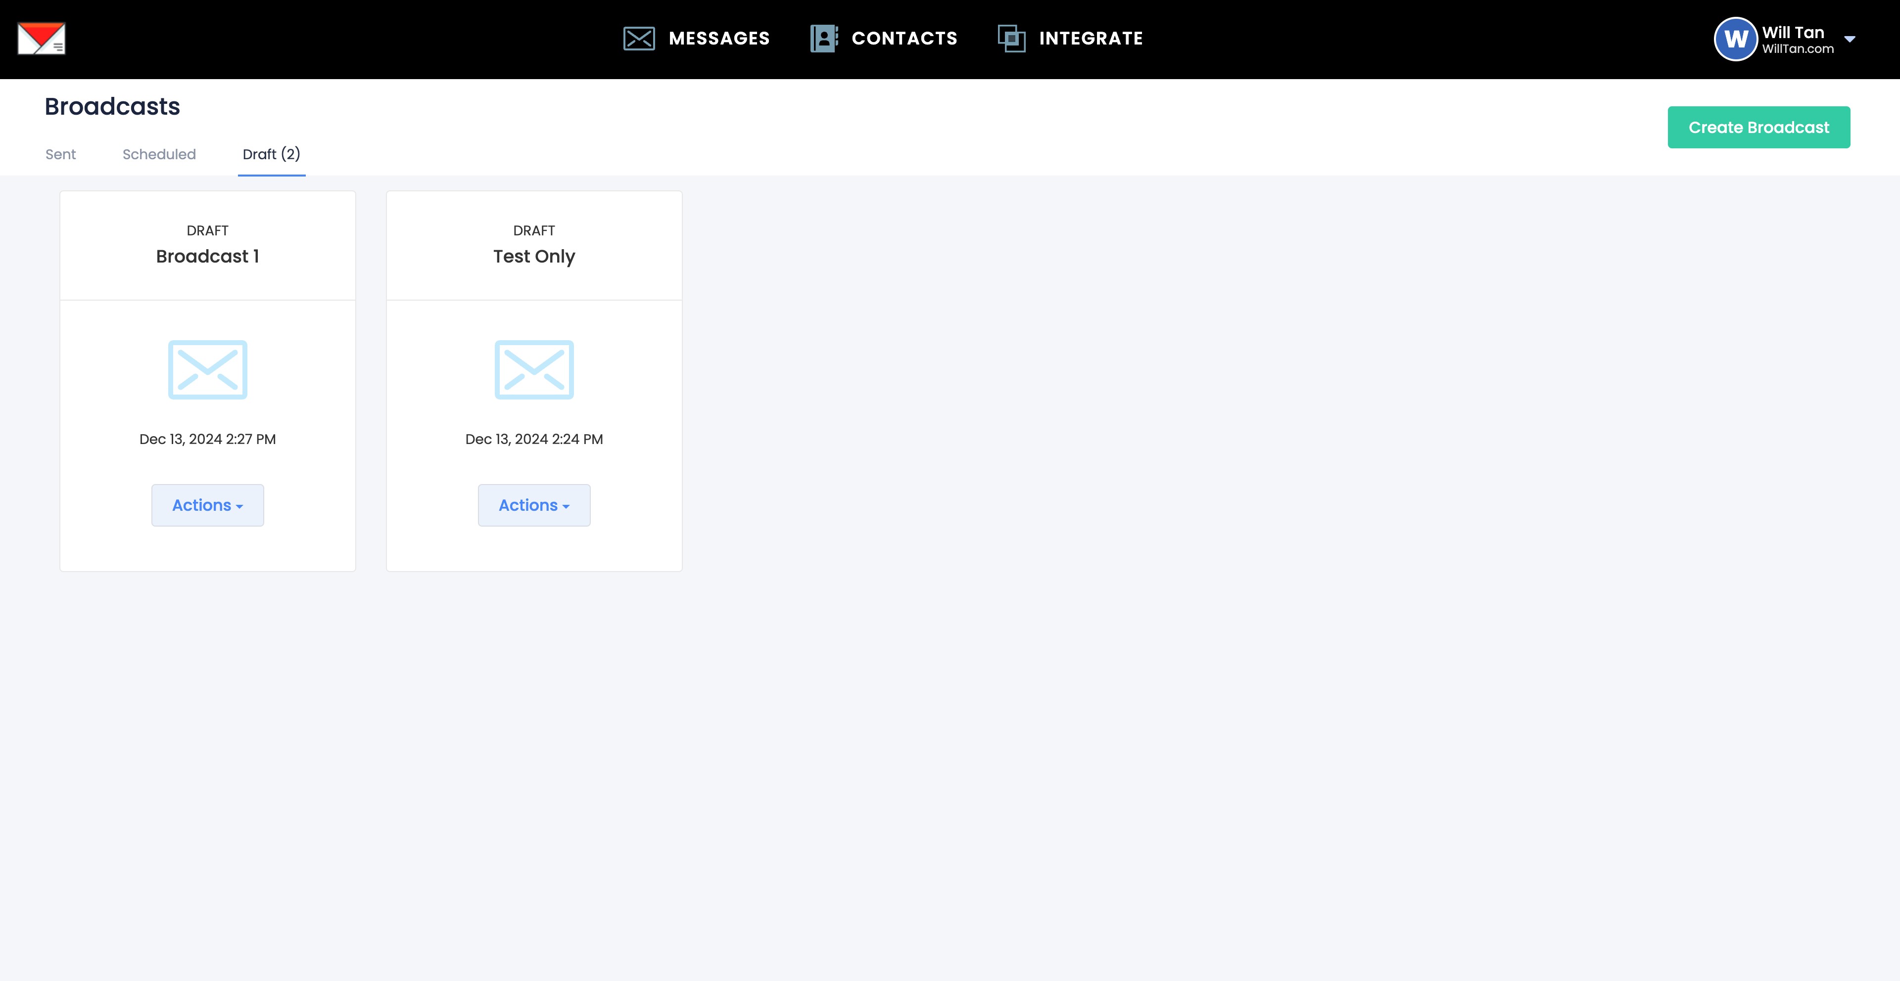The image size is (1900, 981).
Task: Click the Contacts address book icon
Action: (824, 39)
